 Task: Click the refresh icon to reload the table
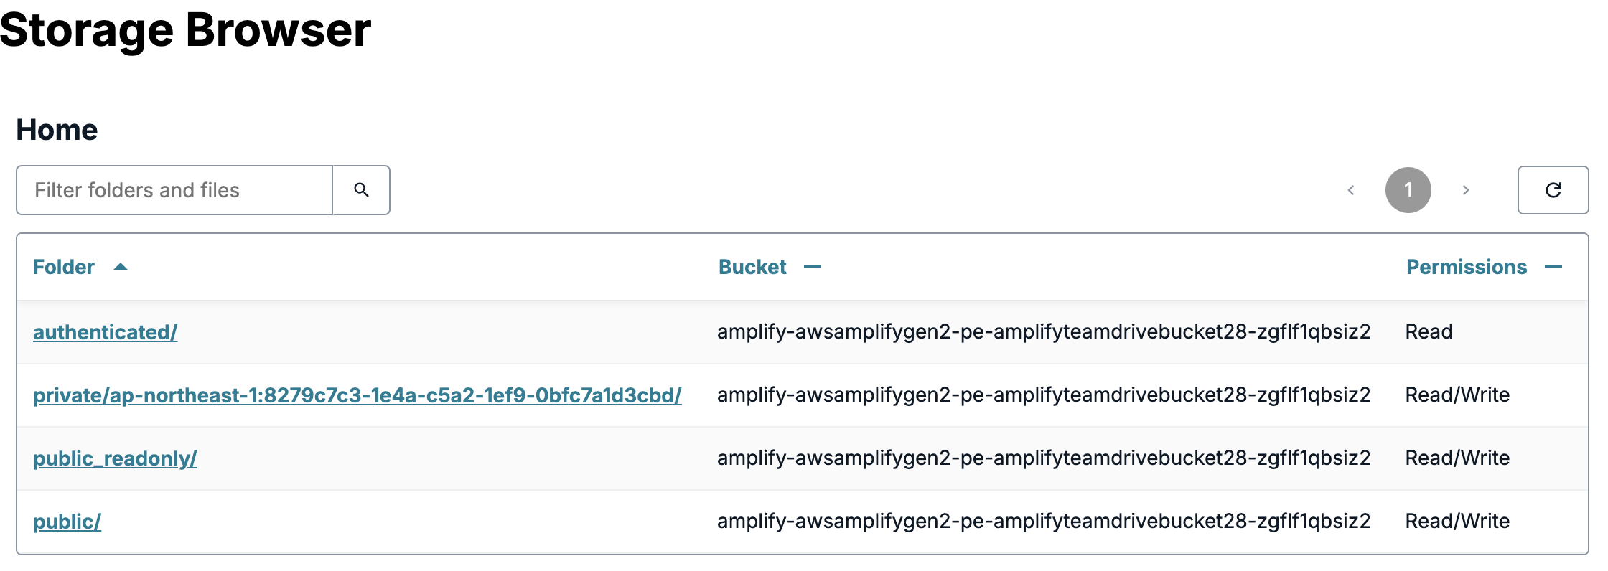pos(1553,189)
